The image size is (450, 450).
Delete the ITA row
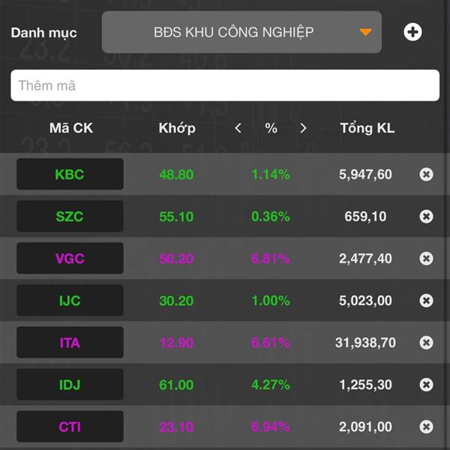[x=426, y=343]
